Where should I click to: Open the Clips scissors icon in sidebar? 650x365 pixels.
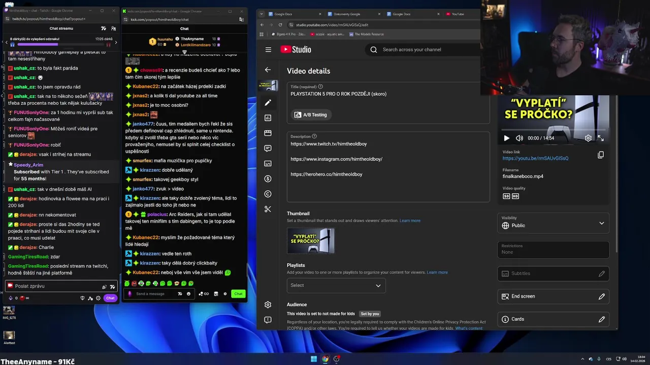[x=268, y=209]
